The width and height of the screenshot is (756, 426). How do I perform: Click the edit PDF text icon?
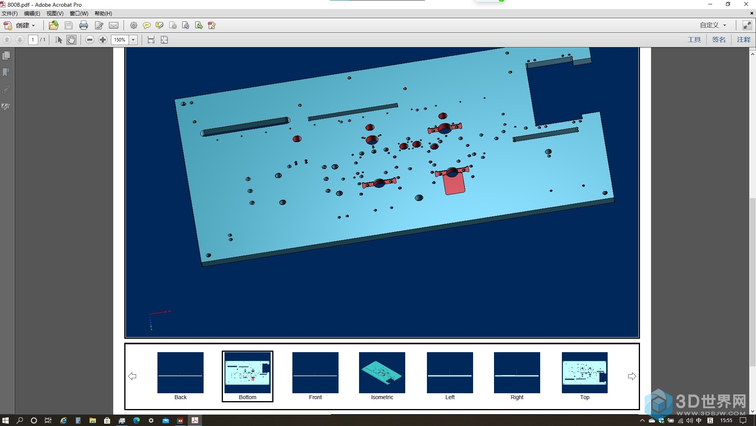(x=212, y=25)
